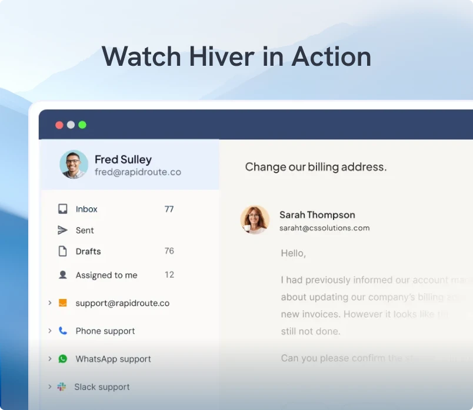Image resolution: width=473 pixels, height=410 pixels.
Task: Expand the Phone support chevron
Action: click(50, 331)
